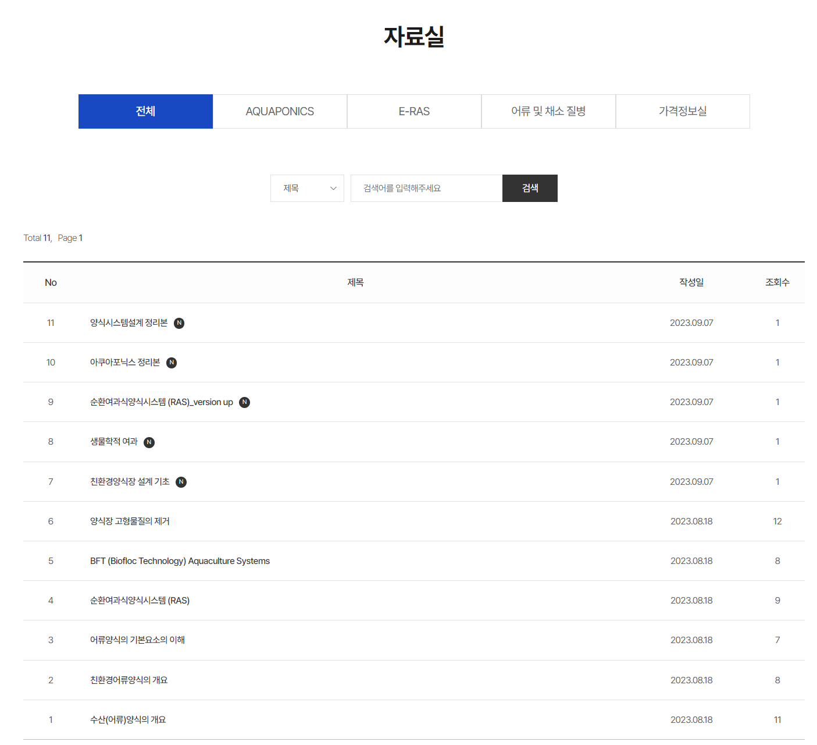Click the Page 1 indicator text

click(x=70, y=238)
